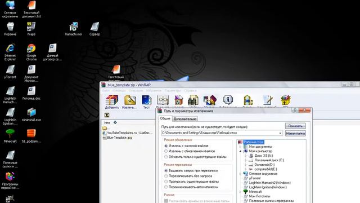Click the dialog's question-mark help button

tap(295, 111)
